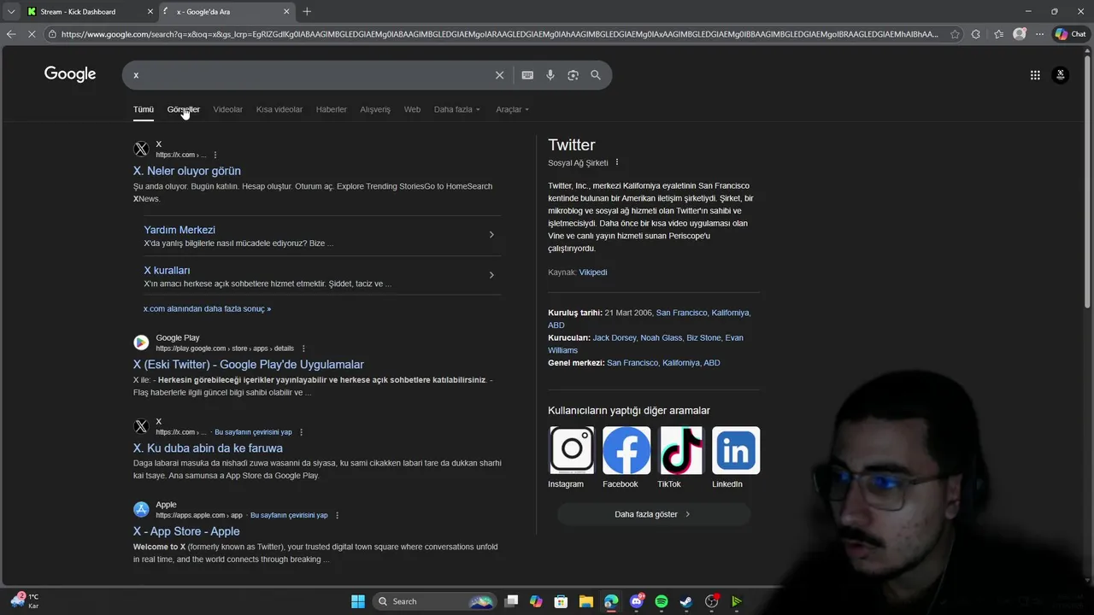Open browser extensions puzzle icon

click(976, 34)
